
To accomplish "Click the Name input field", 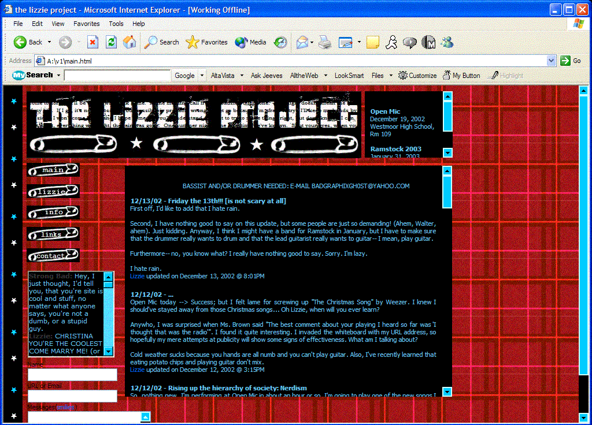I will 72,374.
